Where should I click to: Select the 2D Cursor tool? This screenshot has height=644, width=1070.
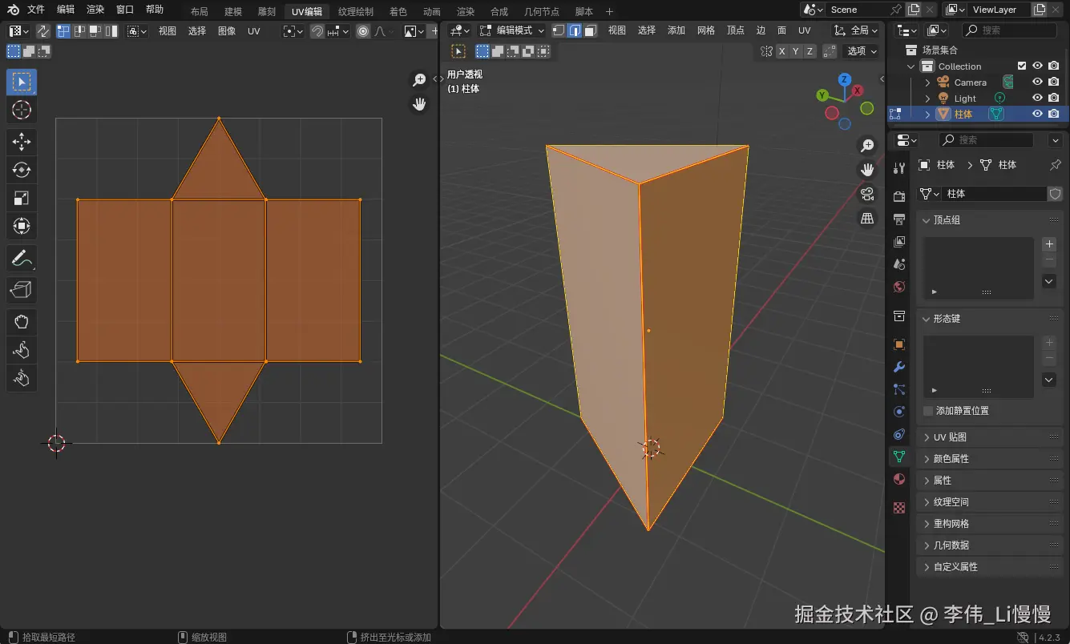click(22, 110)
